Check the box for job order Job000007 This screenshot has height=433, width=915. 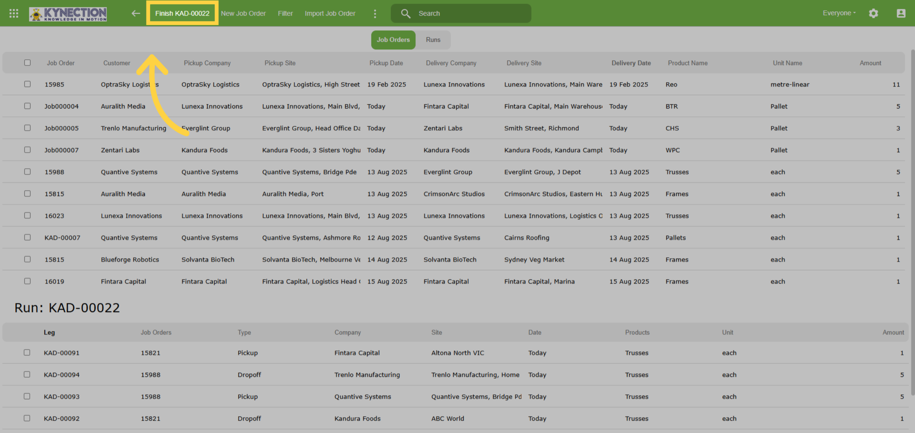click(x=27, y=150)
